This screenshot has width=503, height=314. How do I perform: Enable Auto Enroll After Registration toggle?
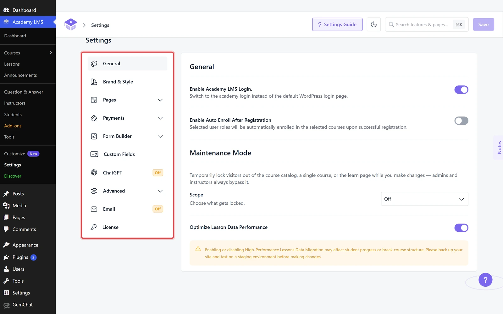pyautogui.click(x=461, y=121)
